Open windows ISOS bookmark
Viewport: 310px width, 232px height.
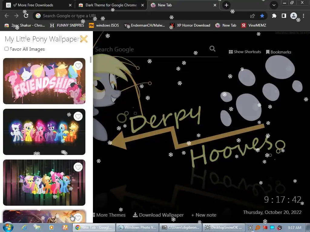click(104, 25)
